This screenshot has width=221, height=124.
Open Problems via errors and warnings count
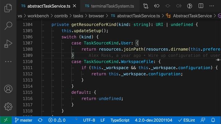click(57, 120)
